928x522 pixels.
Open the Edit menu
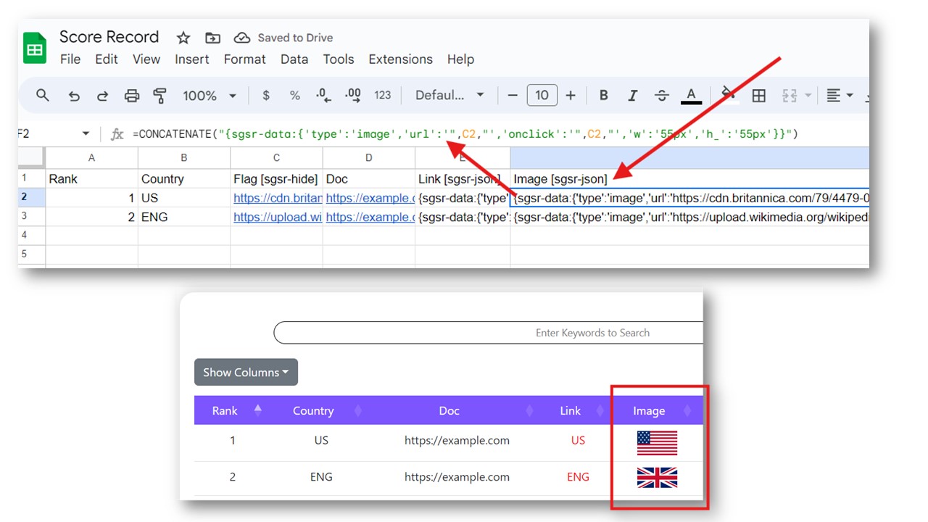[x=107, y=59]
